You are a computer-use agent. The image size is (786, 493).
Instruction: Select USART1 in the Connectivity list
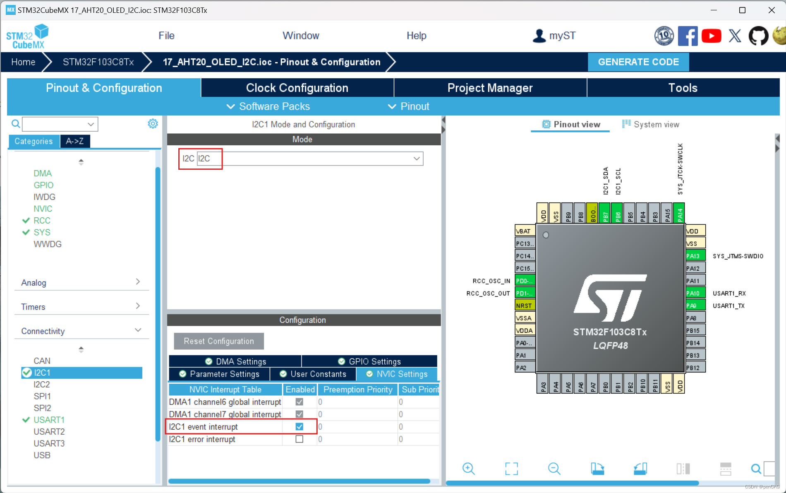tap(49, 420)
